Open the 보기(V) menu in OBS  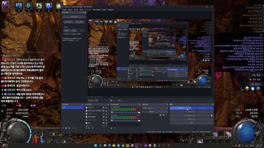click(x=76, y=10)
